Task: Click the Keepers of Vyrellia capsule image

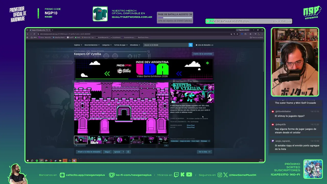Action: (x=192, y=93)
